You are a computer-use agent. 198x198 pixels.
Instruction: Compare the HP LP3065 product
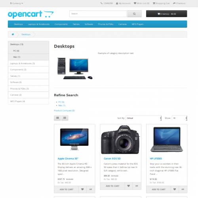(183, 189)
